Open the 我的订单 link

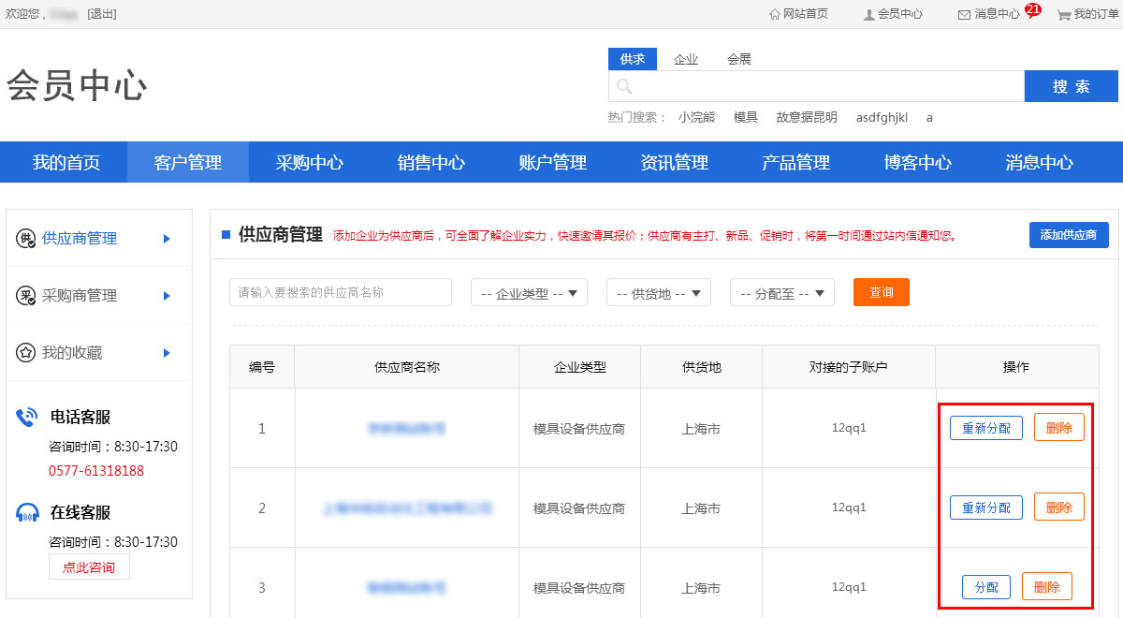[x=1097, y=14]
